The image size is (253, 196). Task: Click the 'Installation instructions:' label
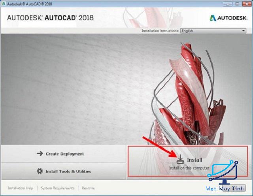point(160,31)
